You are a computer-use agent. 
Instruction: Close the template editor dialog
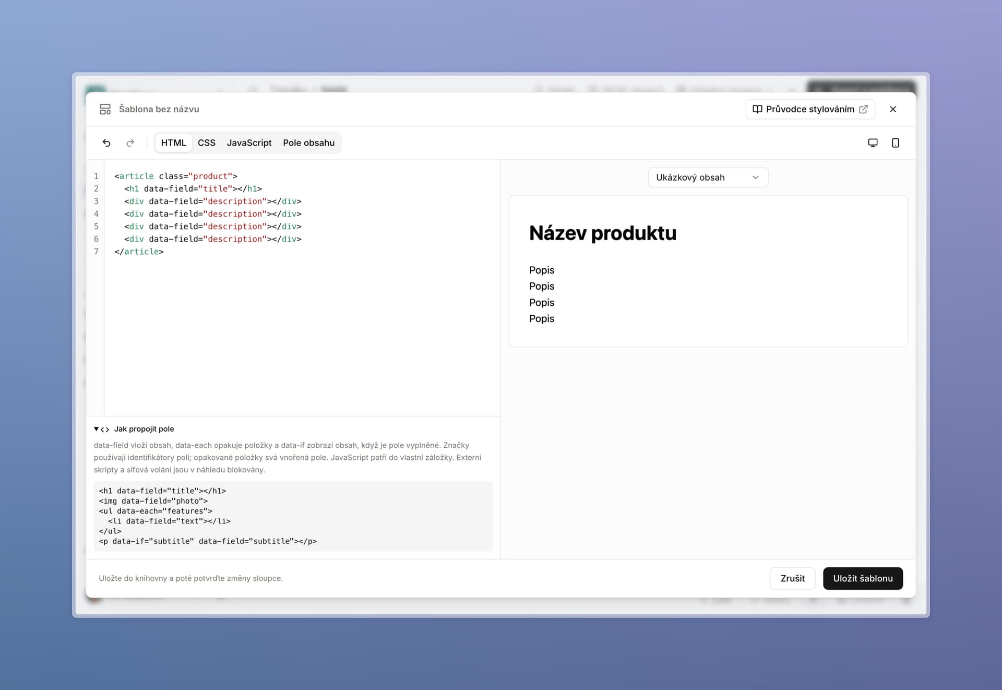click(893, 109)
